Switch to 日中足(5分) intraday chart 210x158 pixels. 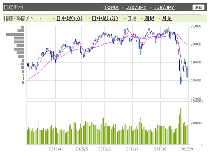point(105,18)
